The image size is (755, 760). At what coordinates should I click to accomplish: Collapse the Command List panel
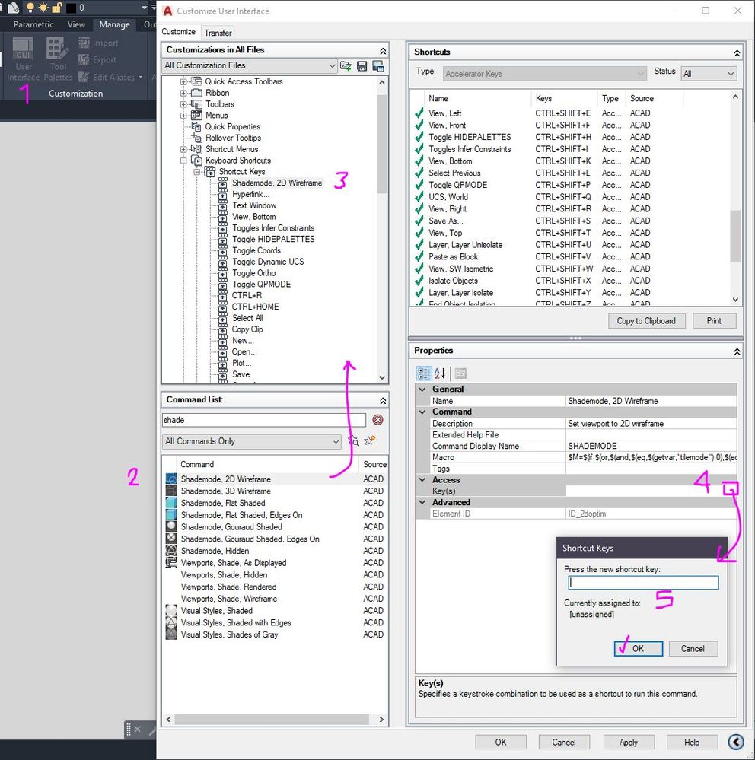pyautogui.click(x=383, y=400)
